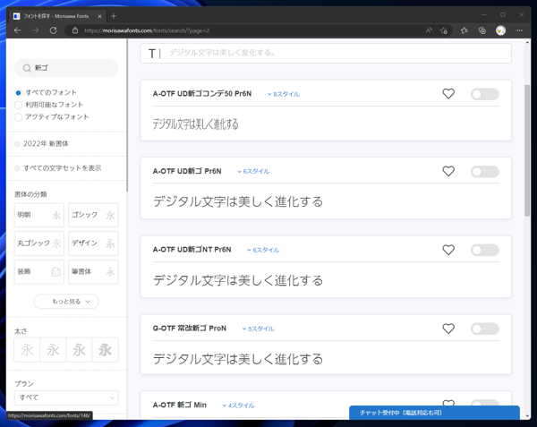
Task: Select the アクティブなフォント radio button
Action: coord(18,117)
